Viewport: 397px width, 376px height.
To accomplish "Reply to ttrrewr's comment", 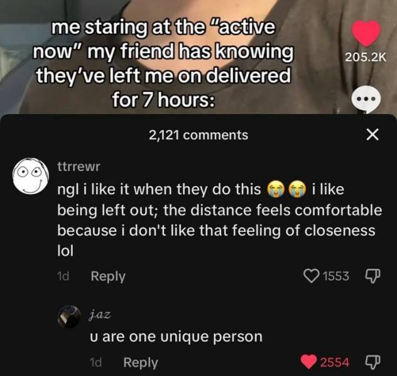I will coord(108,276).
